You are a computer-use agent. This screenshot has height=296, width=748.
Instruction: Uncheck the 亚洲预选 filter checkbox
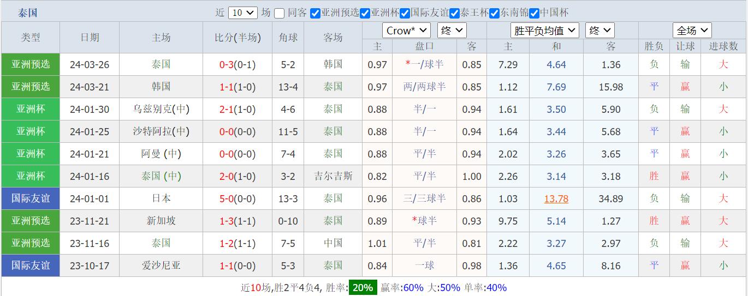click(x=315, y=13)
